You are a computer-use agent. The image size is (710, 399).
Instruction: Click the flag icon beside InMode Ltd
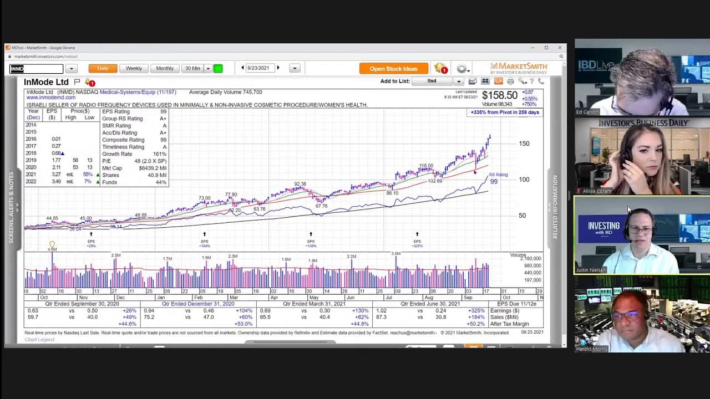point(77,82)
